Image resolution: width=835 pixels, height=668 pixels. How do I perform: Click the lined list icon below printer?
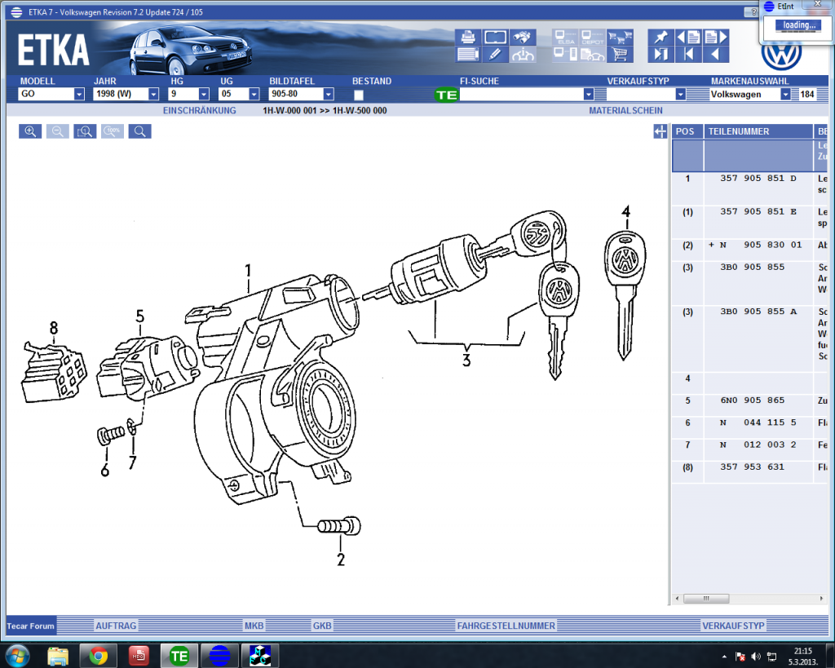468,54
